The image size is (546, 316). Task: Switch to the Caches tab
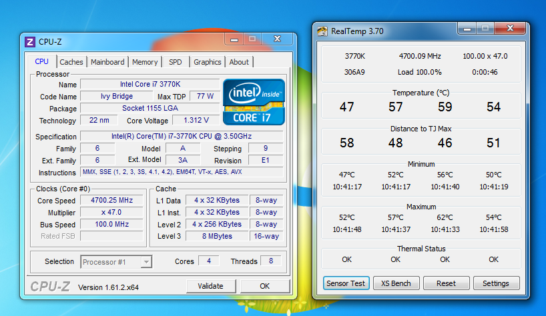[x=71, y=62]
